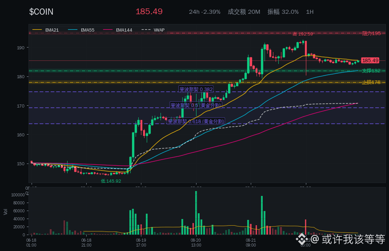389x251 pixels.
Task: Click the 08-19 17:00 time label
Action: 141,243
